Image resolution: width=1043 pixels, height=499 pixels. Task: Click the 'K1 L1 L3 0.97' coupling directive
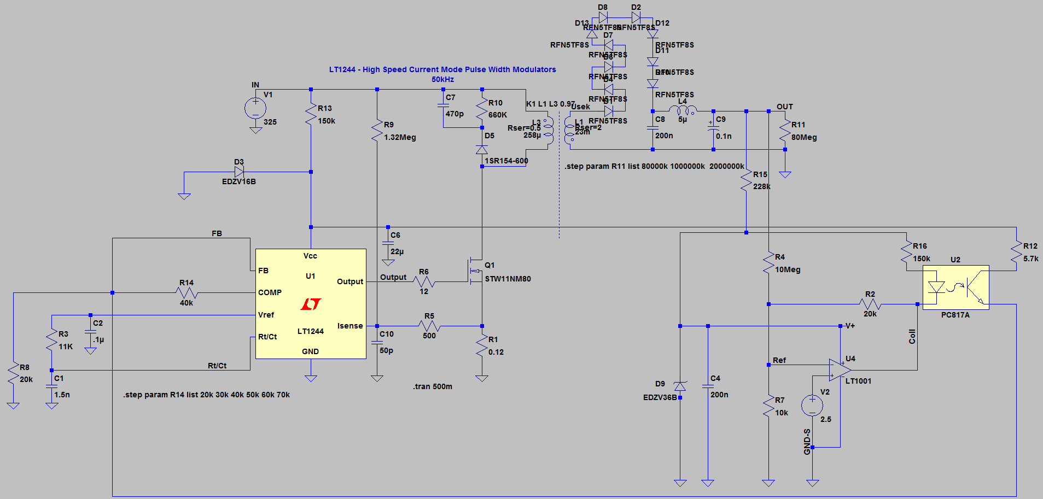550,104
